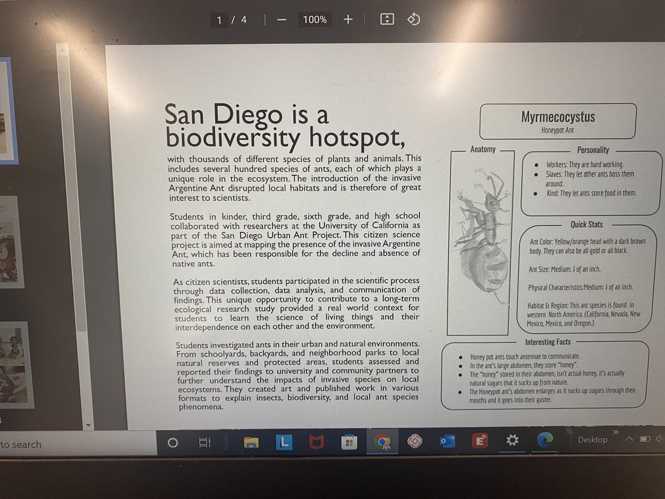Screen dimensions: 665x499
Task: Click the "Personality" section label
Action: [x=594, y=150]
